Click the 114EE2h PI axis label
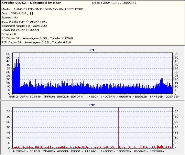Screen dimensions: 185x155 pos(92,97)
